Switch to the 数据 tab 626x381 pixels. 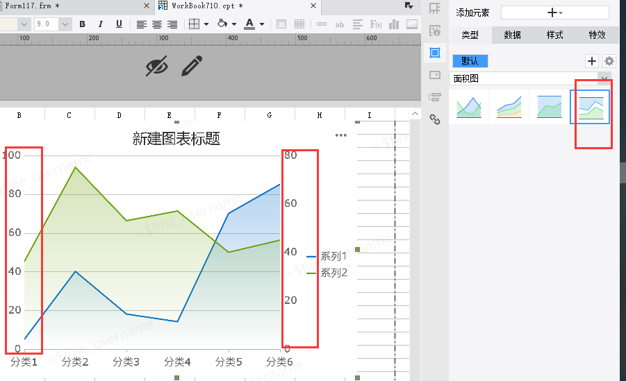(x=513, y=35)
